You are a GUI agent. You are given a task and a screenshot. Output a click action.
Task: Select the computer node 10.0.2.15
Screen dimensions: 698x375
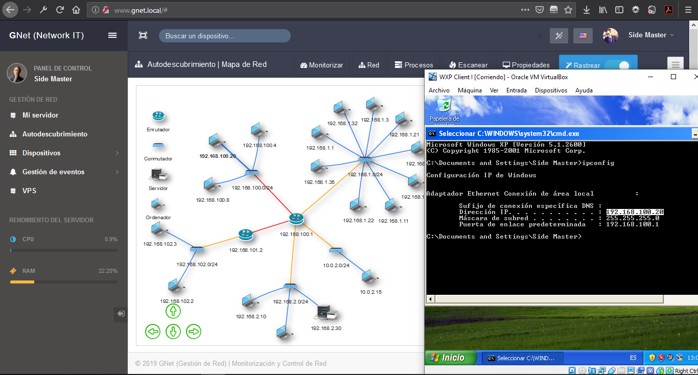tap(369, 276)
